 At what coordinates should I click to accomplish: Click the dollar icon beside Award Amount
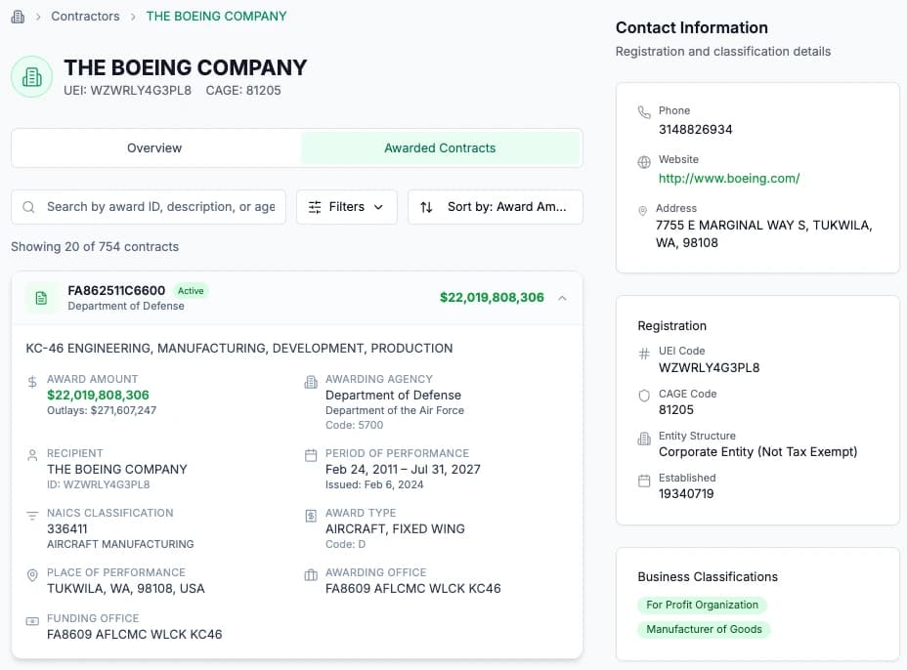tap(32, 379)
